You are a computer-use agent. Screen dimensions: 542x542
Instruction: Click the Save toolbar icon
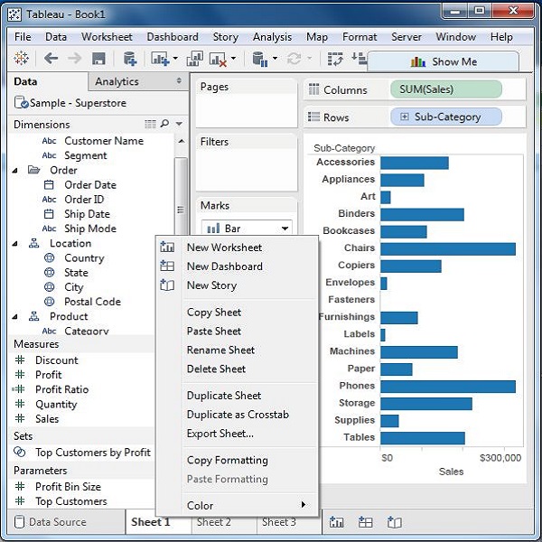click(98, 60)
